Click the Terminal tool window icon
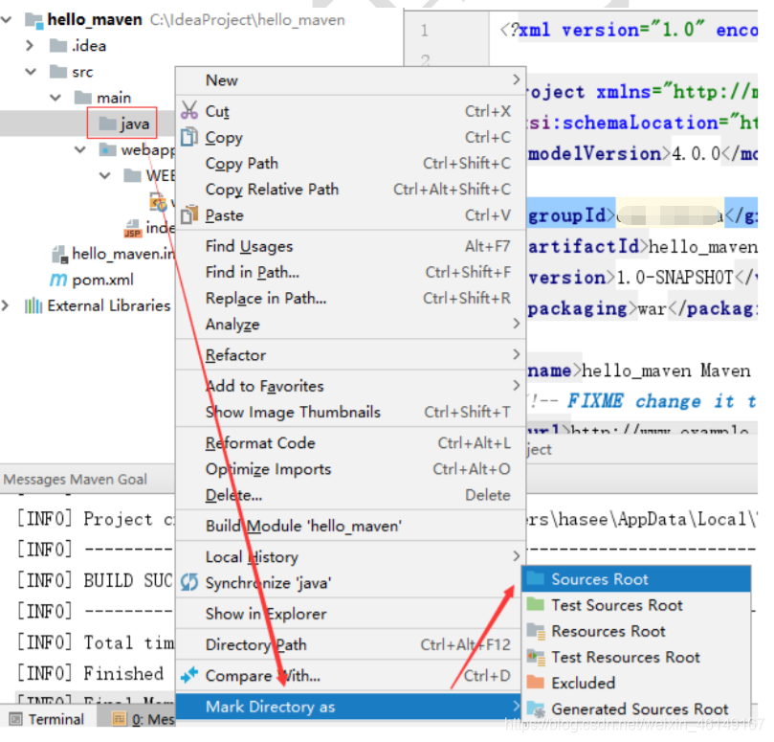This screenshot has height=742, width=774. tap(16, 719)
